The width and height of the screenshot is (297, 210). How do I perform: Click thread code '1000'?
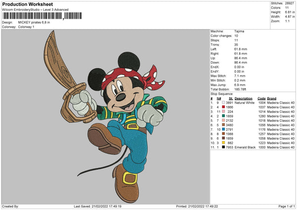pos(262,147)
